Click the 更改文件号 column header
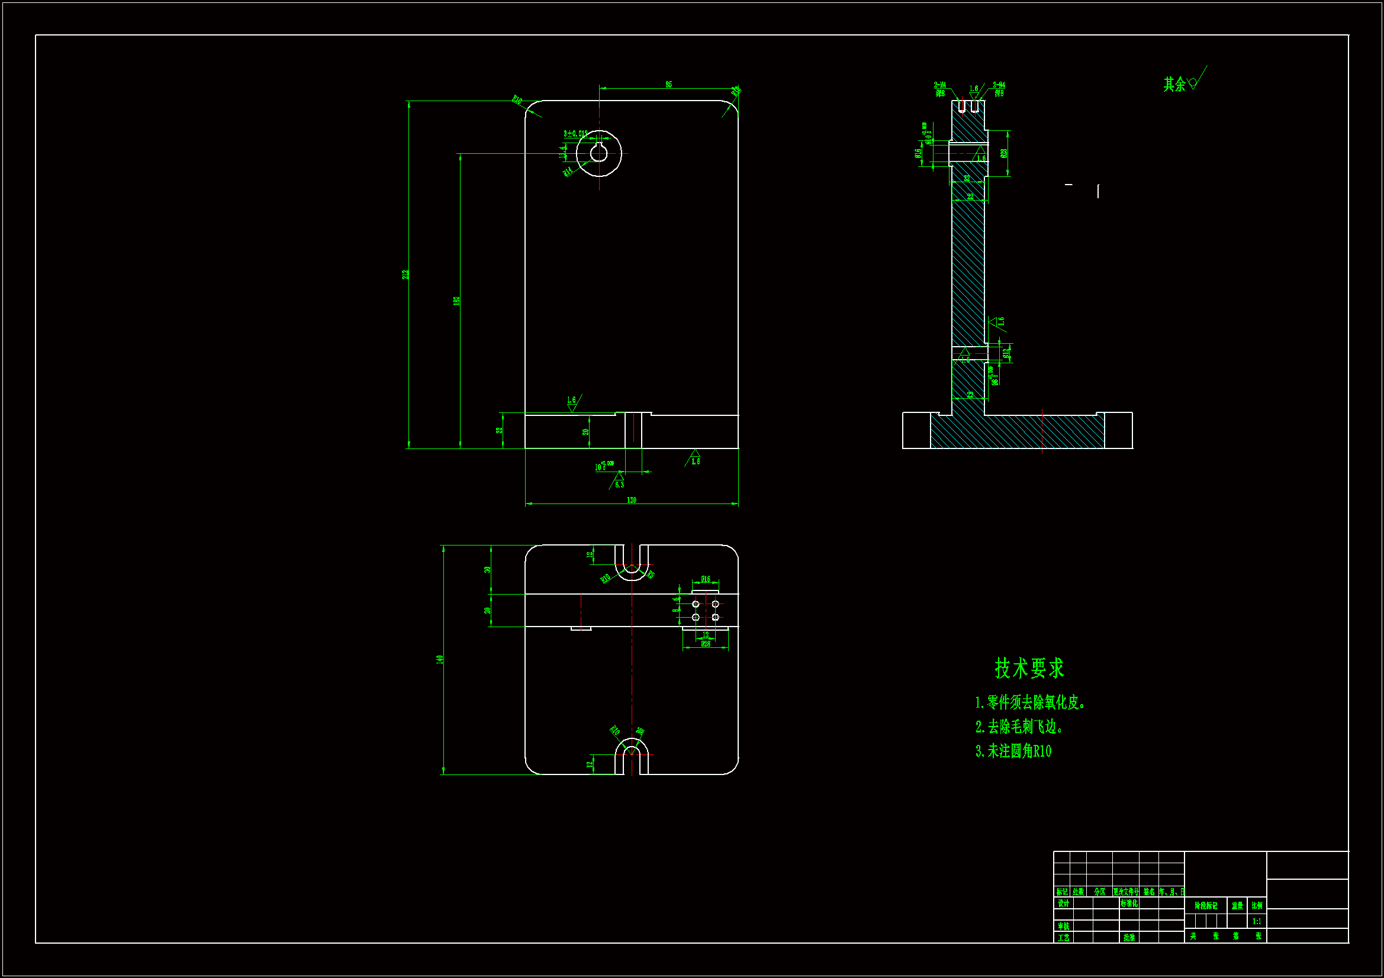 [1125, 892]
